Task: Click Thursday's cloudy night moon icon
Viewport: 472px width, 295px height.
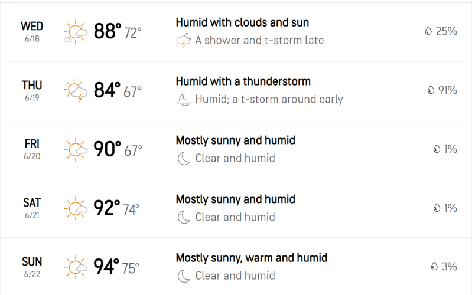Action: click(184, 100)
